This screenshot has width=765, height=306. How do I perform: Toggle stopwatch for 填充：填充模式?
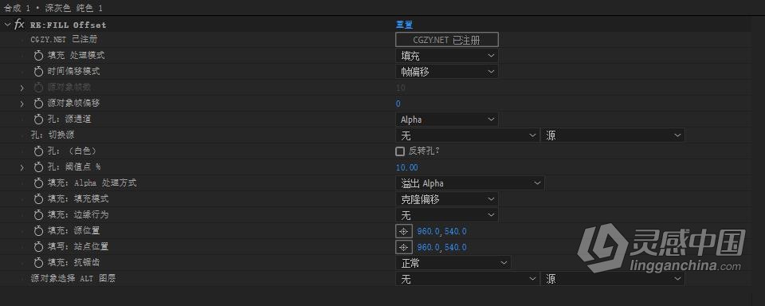click(38, 199)
